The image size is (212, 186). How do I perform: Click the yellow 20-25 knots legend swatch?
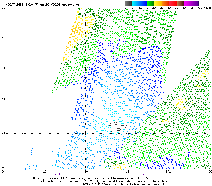[x=158, y=3]
